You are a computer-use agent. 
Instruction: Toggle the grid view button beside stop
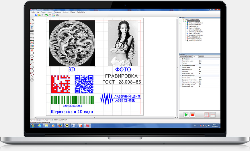[207, 115]
